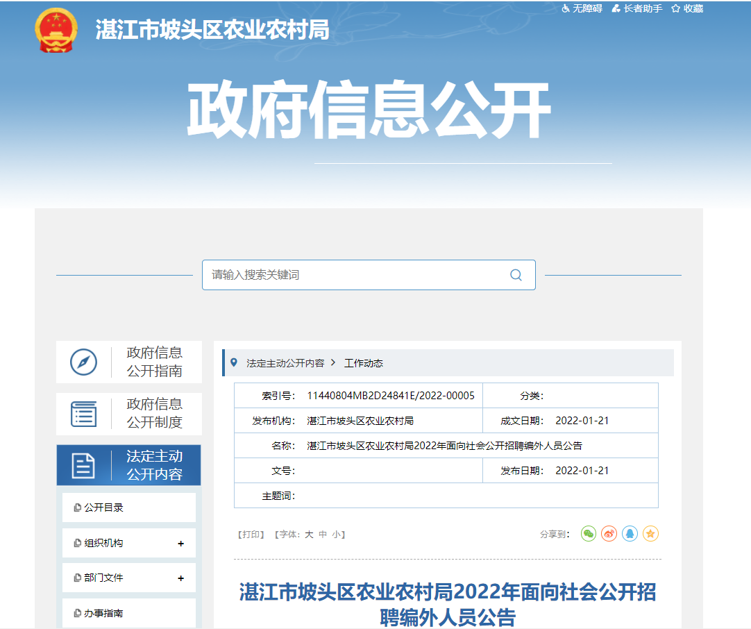Select small font size 小

(x=335, y=535)
